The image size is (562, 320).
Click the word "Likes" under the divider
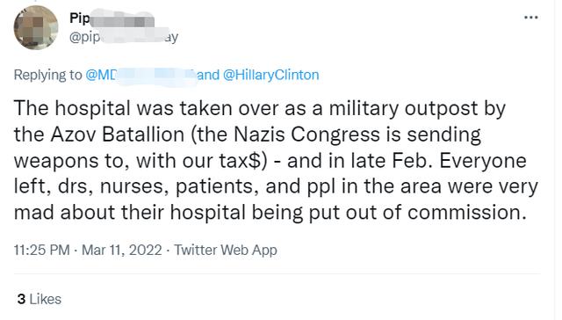click(46, 299)
